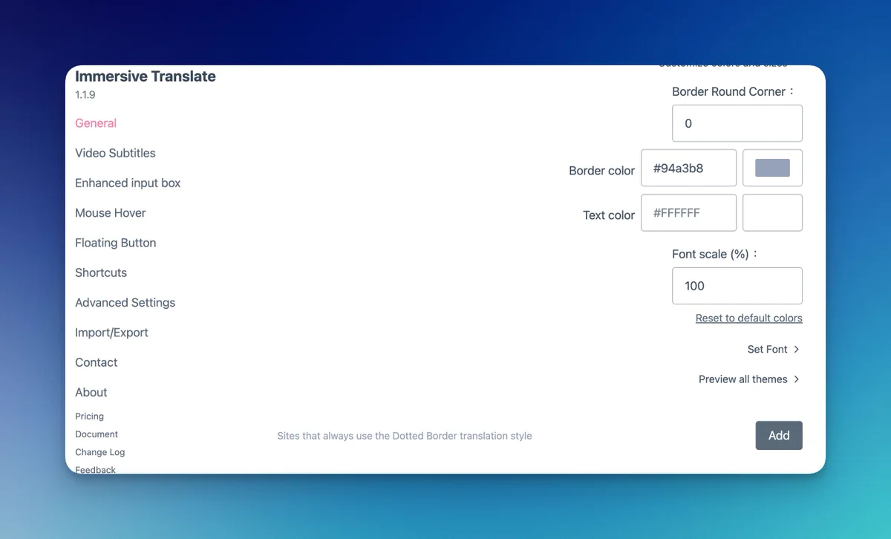Click Reset to default colors link
891x539 pixels.
748,318
